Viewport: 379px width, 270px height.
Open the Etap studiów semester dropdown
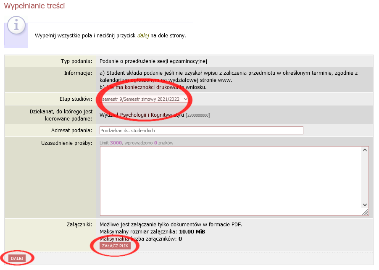coord(144,99)
